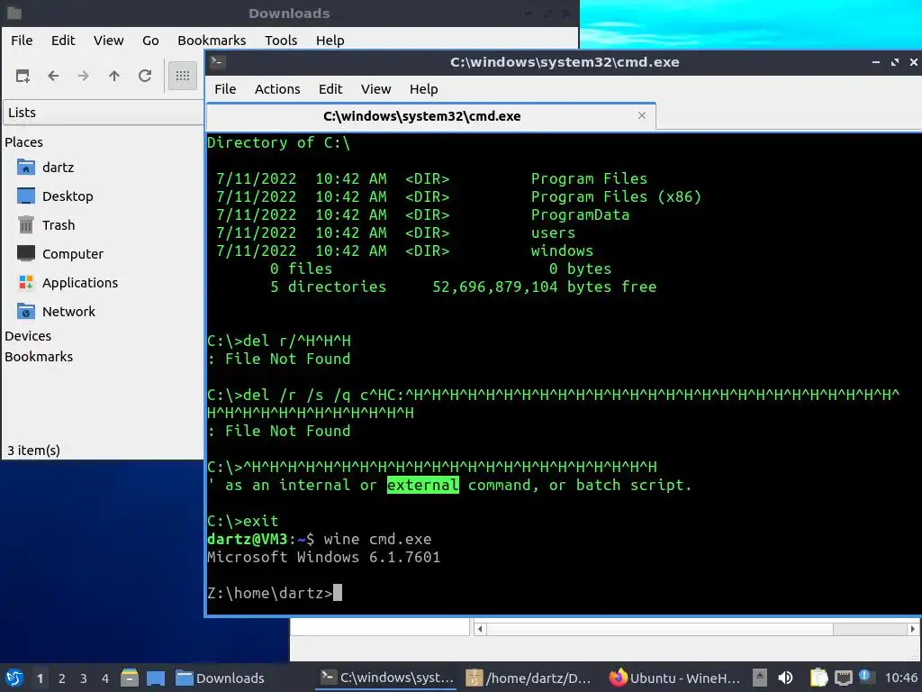This screenshot has height=692, width=922.
Task: Open the Lists side pane dropdown
Action: (104, 113)
